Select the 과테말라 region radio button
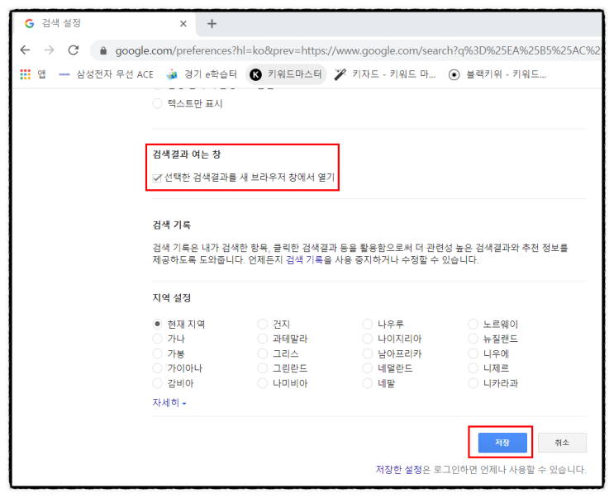Viewport: 614px width, 498px height. tap(262, 339)
